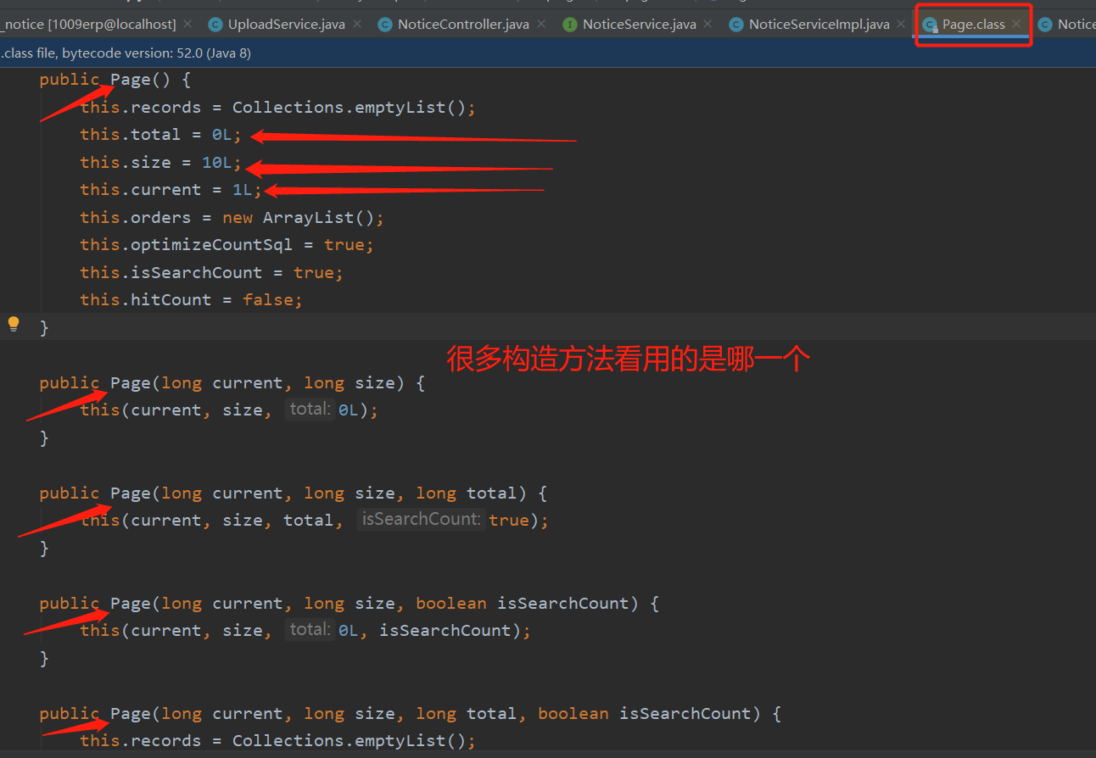This screenshot has height=758, width=1096.
Task: Close the NoticeService.java tab
Action: click(708, 25)
